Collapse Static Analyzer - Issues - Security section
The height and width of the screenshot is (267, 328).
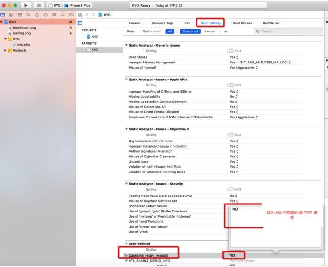126,184
